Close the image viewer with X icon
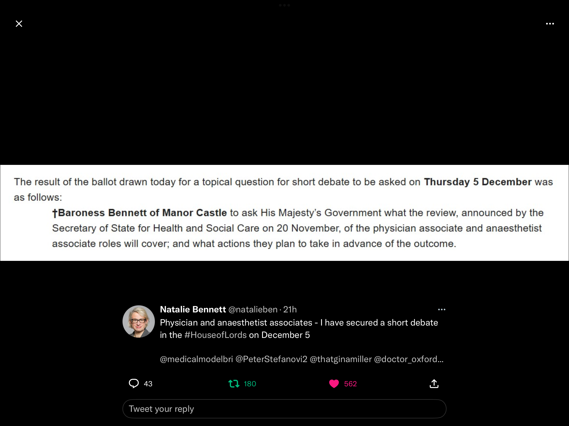The height and width of the screenshot is (426, 569). [x=19, y=24]
